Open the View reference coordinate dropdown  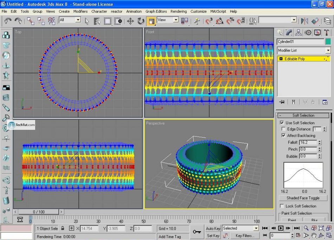[x=176, y=20]
